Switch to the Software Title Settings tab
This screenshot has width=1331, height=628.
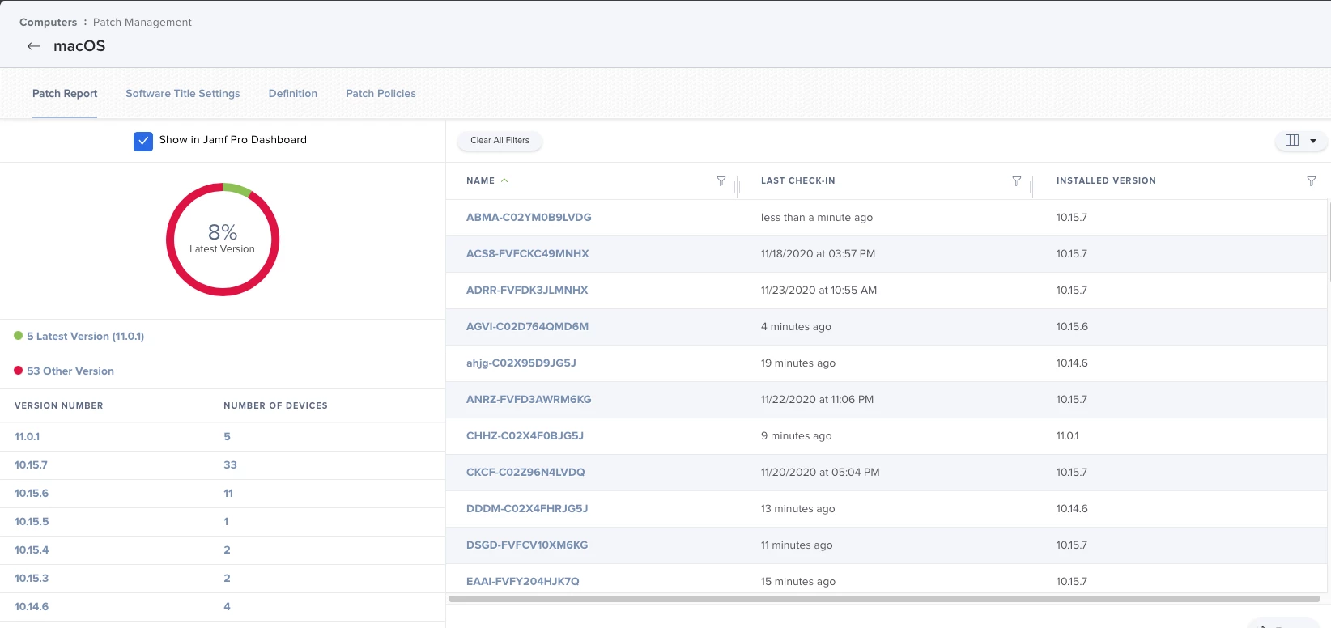(x=183, y=93)
